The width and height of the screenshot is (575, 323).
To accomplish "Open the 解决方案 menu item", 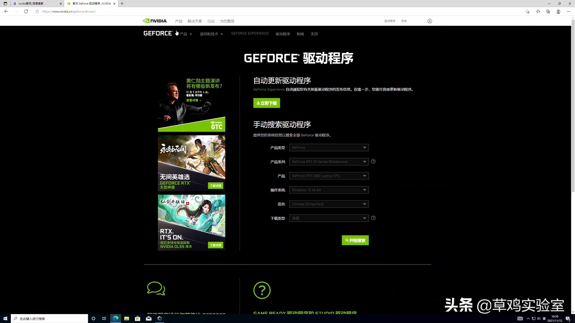I will pyautogui.click(x=195, y=21).
